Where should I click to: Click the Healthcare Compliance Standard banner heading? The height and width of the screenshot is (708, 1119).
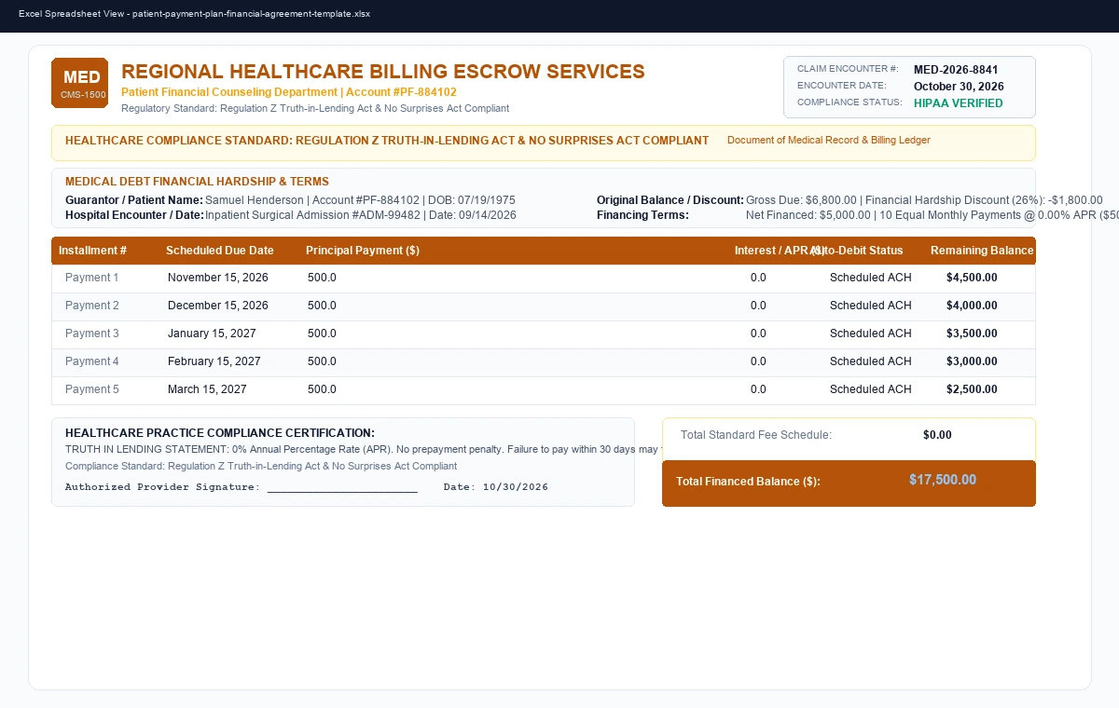(x=387, y=141)
